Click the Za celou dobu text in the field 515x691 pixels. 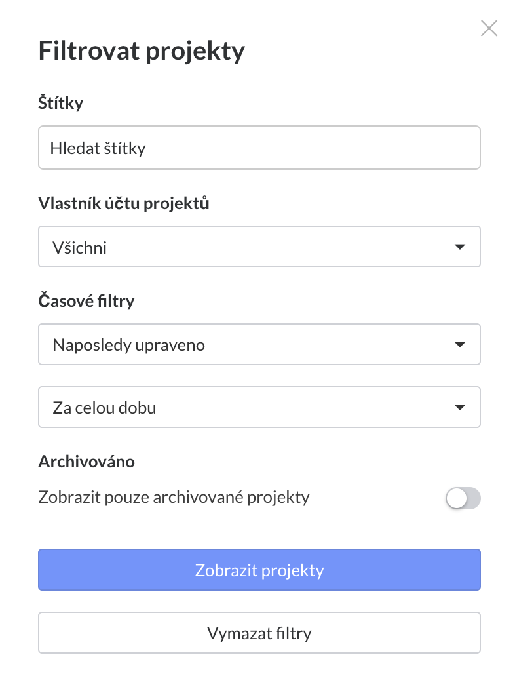click(x=104, y=408)
